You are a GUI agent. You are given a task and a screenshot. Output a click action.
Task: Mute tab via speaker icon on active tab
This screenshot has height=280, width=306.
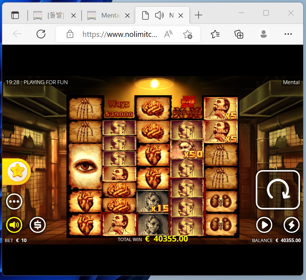[159, 15]
